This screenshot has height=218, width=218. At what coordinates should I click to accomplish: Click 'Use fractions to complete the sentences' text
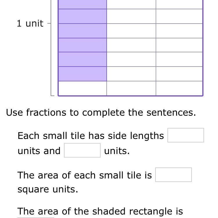(101, 112)
